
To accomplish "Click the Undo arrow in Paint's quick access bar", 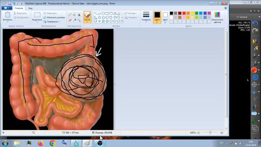I will click(14, 4).
